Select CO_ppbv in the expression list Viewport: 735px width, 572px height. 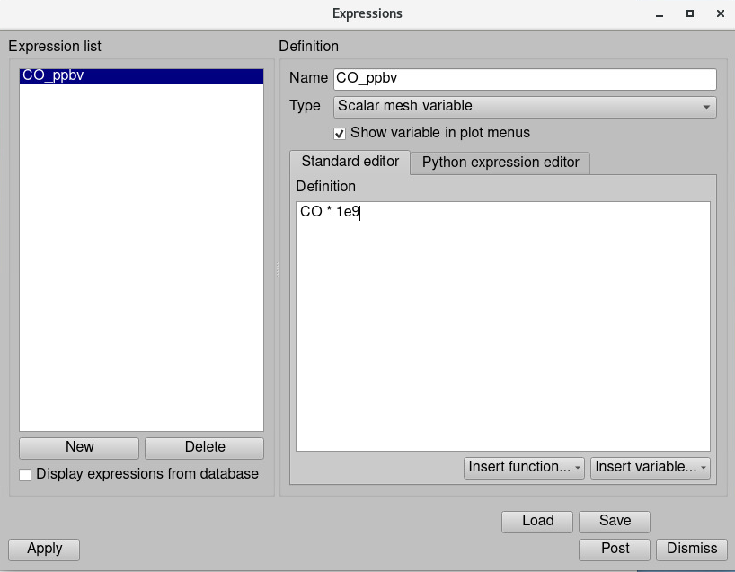(141, 76)
